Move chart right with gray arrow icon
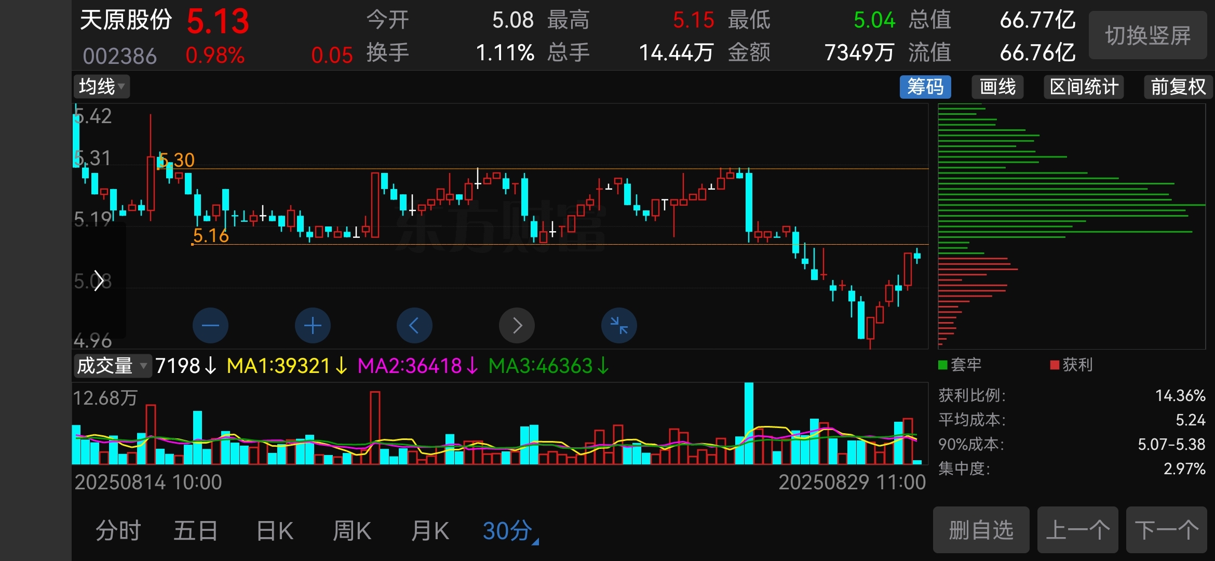Image resolution: width=1215 pixels, height=561 pixels. pyautogui.click(x=517, y=326)
